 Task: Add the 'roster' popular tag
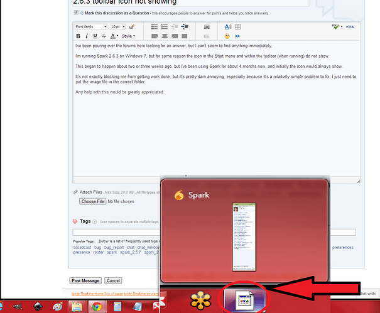[x=99, y=252]
